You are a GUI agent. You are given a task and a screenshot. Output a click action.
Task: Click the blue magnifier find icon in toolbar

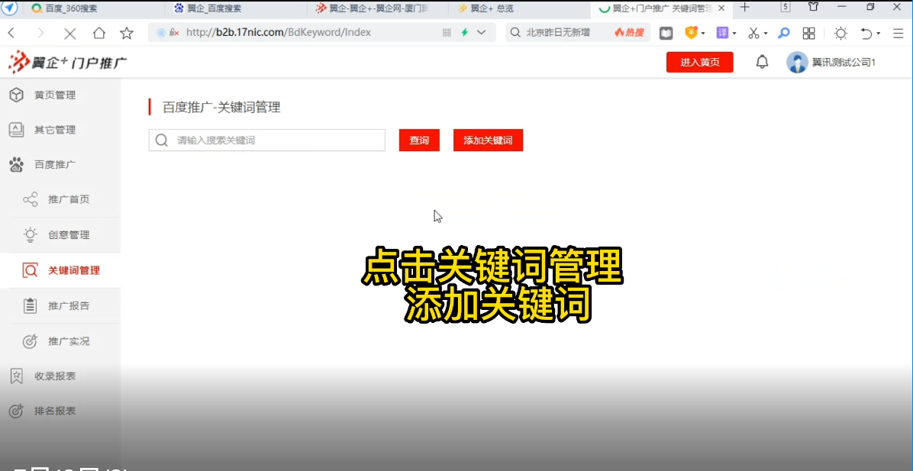[784, 33]
